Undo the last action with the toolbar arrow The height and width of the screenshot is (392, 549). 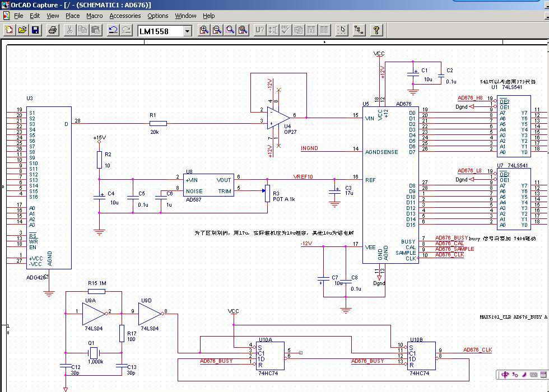113,30
